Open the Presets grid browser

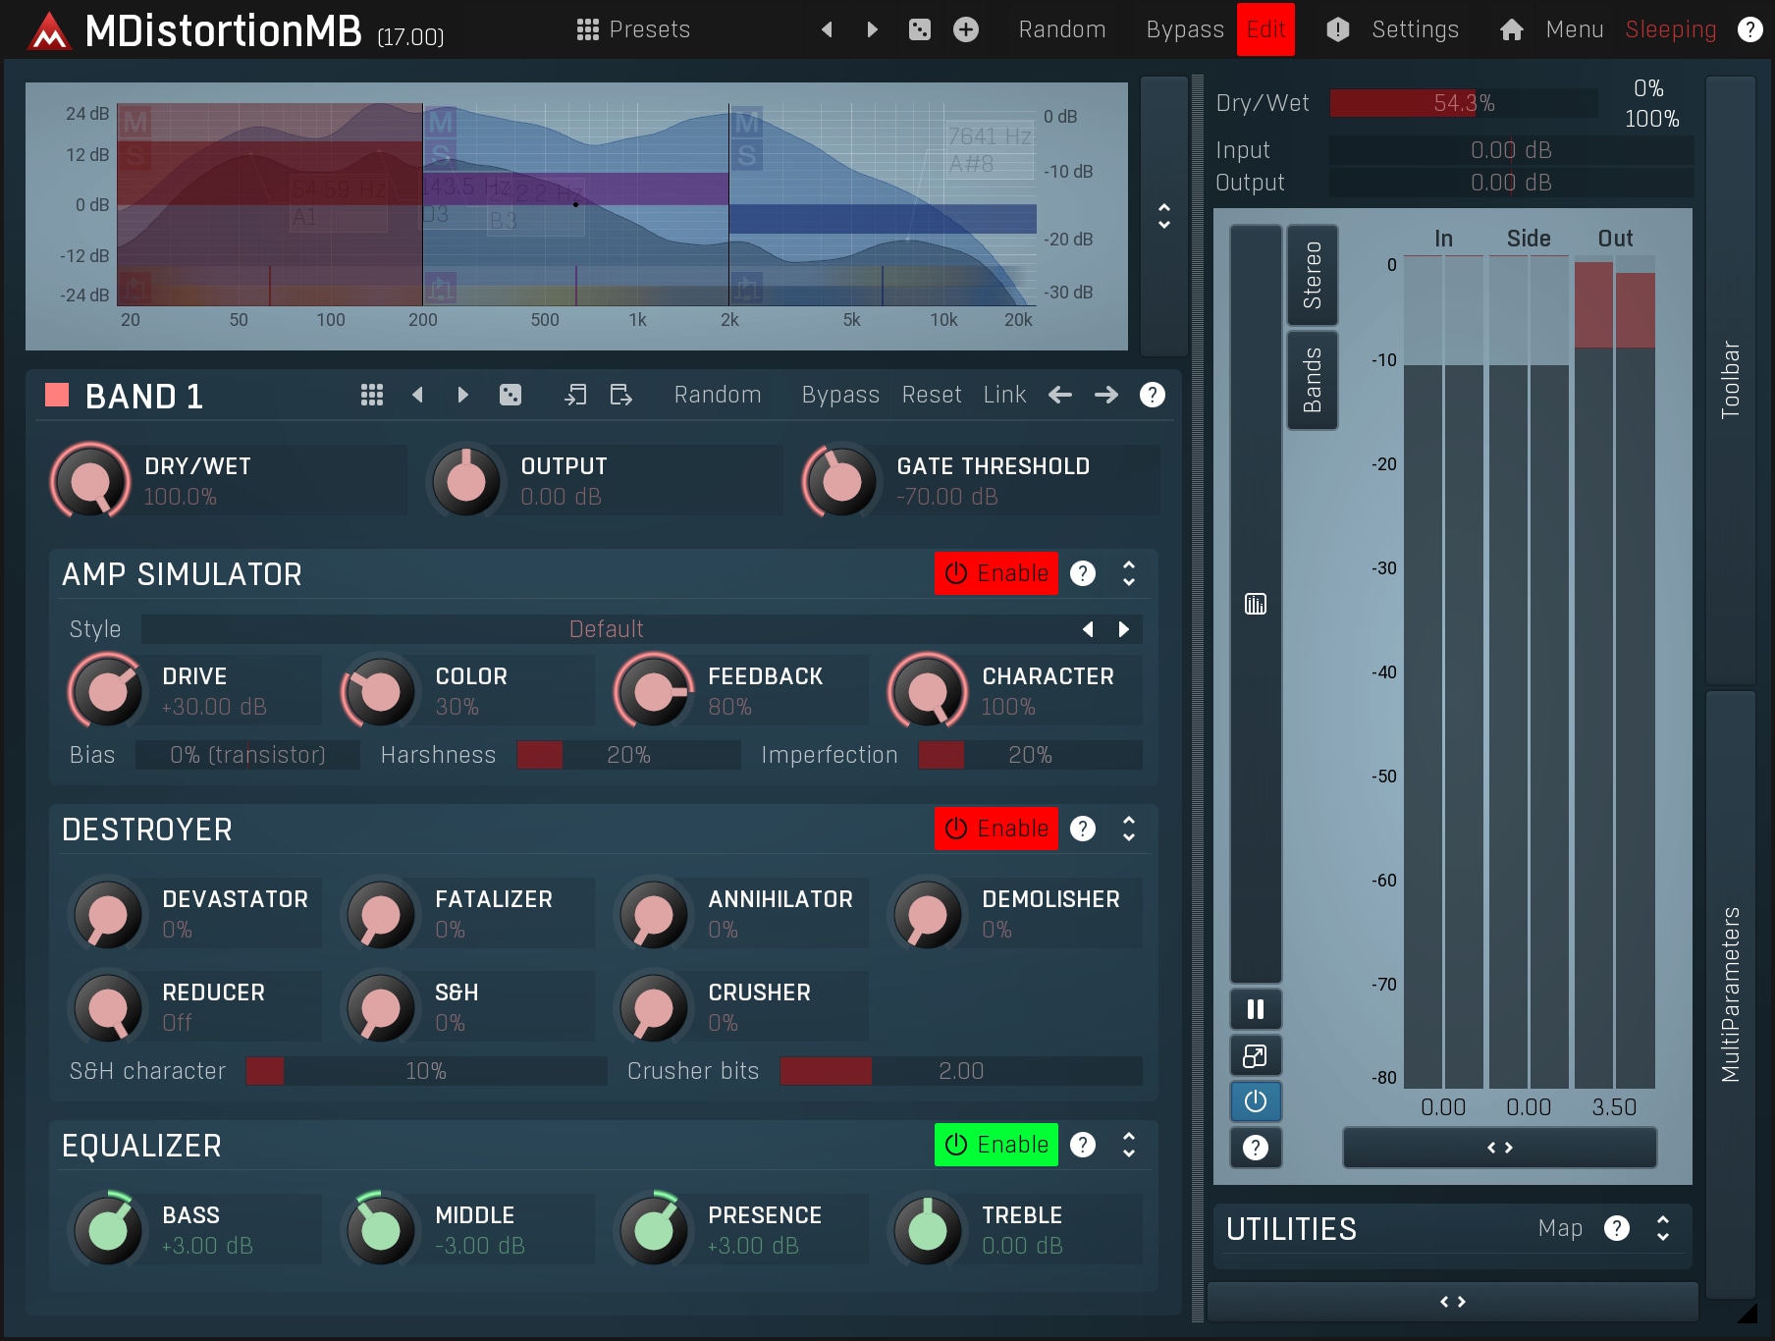coord(632,29)
